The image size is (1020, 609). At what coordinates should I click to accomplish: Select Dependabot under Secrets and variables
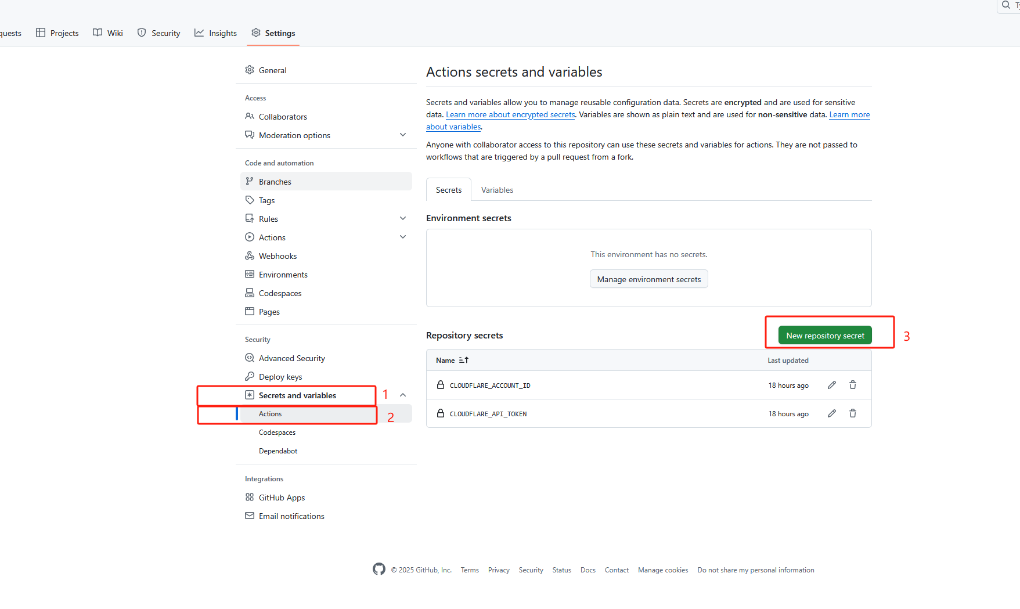click(278, 451)
